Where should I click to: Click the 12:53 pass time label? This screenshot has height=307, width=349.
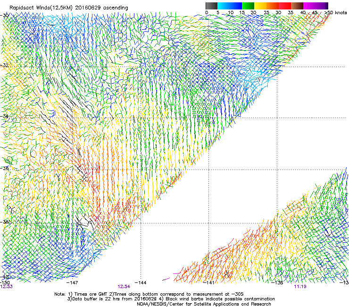click(x=6, y=287)
